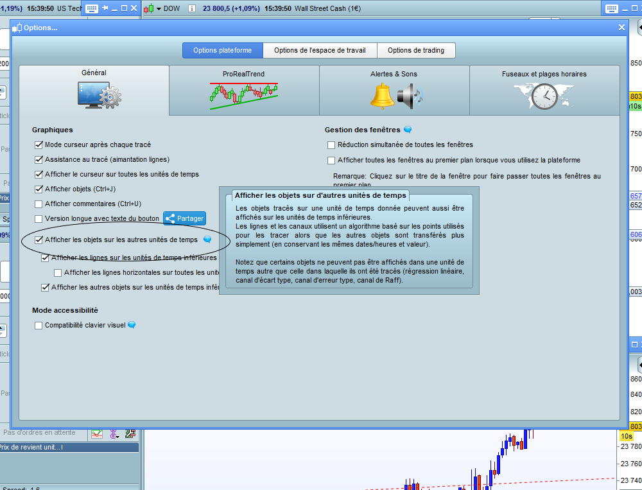The width and height of the screenshot is (642, 490).
Task: Select the Prix de revient unit column header
Action: pos(69,447)
